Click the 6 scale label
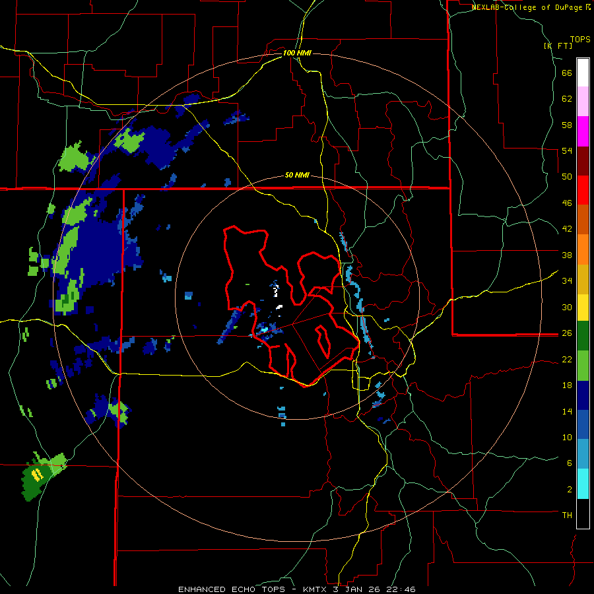Image resolution: width=594 pixels, height=594 pixels. (x=570, y=463)
